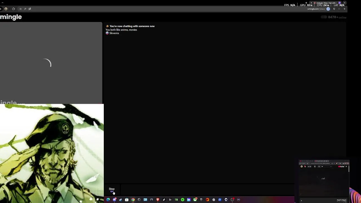Click the CPU 24% overlay readout

coord(323,5)
